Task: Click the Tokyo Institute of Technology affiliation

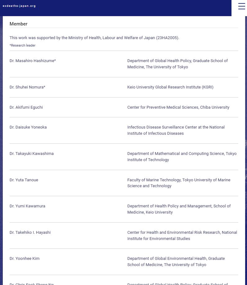Action: (182, 157)
